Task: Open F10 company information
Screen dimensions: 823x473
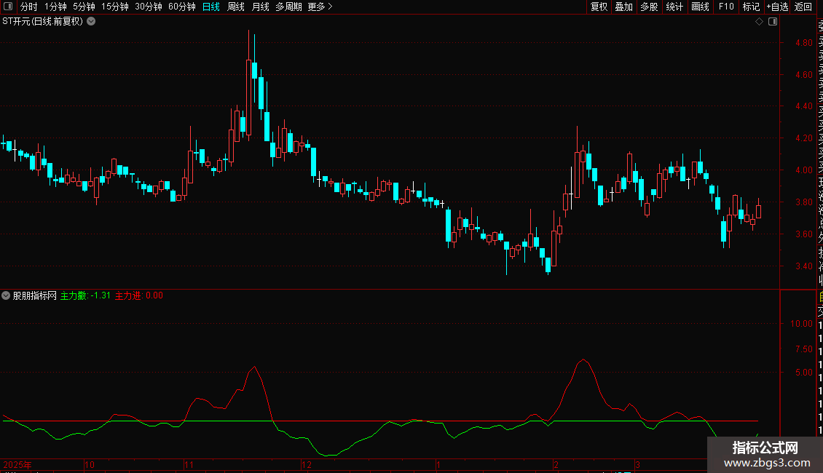Action: [726, 7]
